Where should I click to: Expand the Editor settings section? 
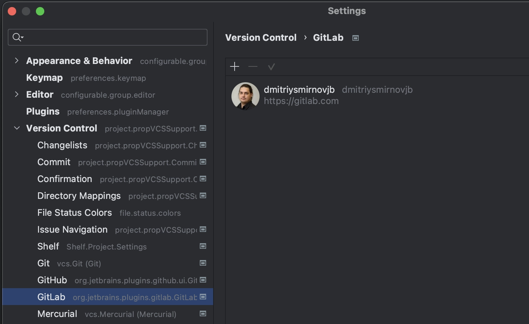[17, 94]
